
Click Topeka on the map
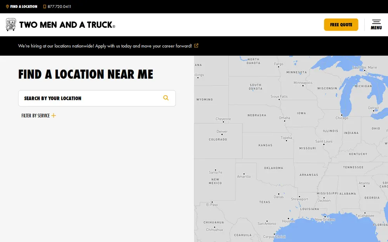(286, 138)
